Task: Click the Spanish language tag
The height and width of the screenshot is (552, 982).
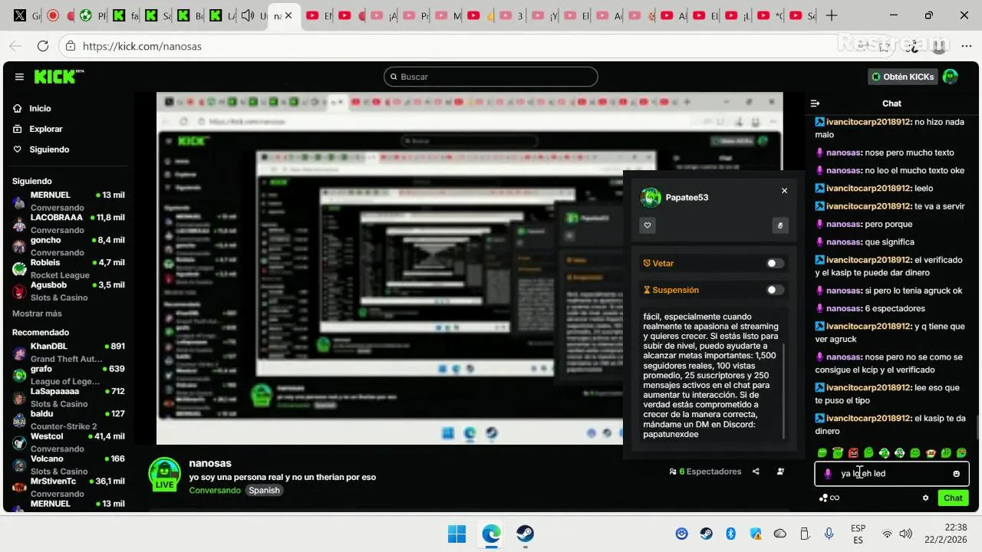Action: [x=264, y=491]
